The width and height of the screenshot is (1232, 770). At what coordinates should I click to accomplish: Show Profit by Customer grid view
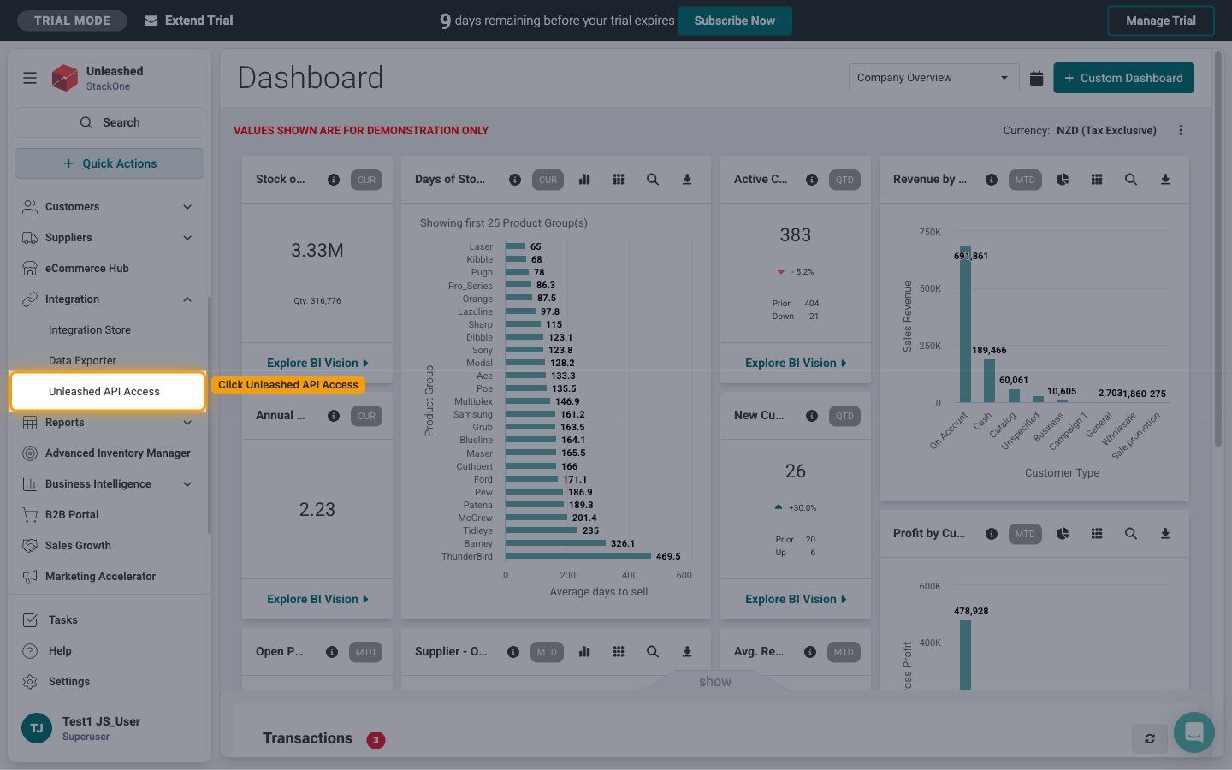pyautogui.click(x=1097, y=534)
